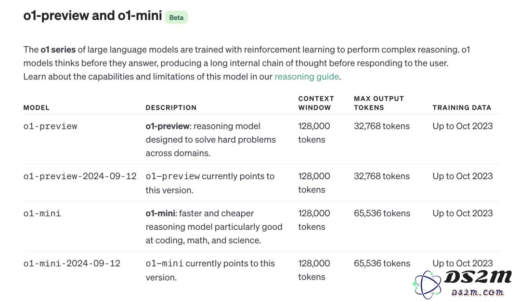Select the o1-preview-2024-09-12 model name
The width and height of the screenshot is (520, 301).
[x=79, y=176]
